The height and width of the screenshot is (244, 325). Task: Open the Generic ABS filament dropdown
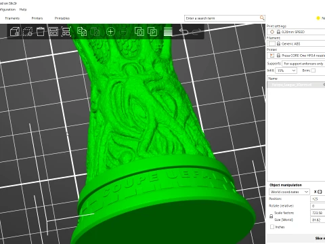click(296, 43)
